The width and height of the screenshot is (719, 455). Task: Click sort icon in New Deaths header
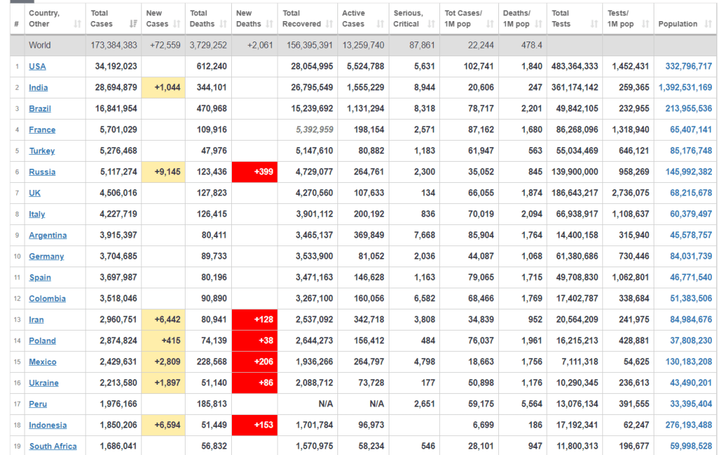[x=271, y=25]
